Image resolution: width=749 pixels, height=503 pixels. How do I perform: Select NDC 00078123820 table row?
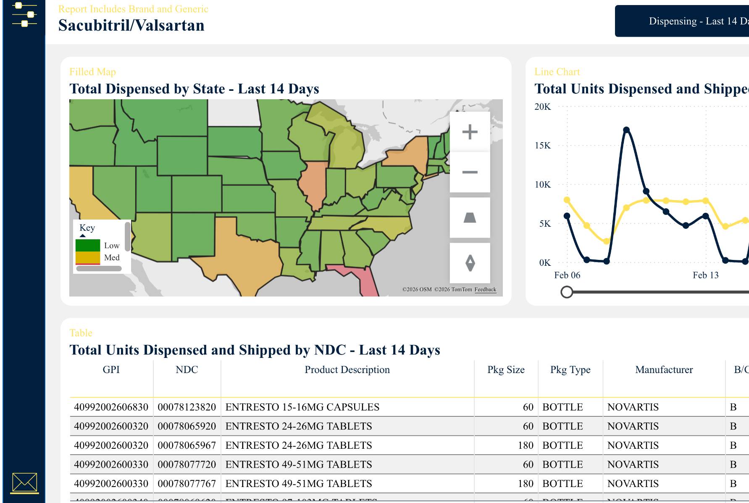click(x=409, y=407)
